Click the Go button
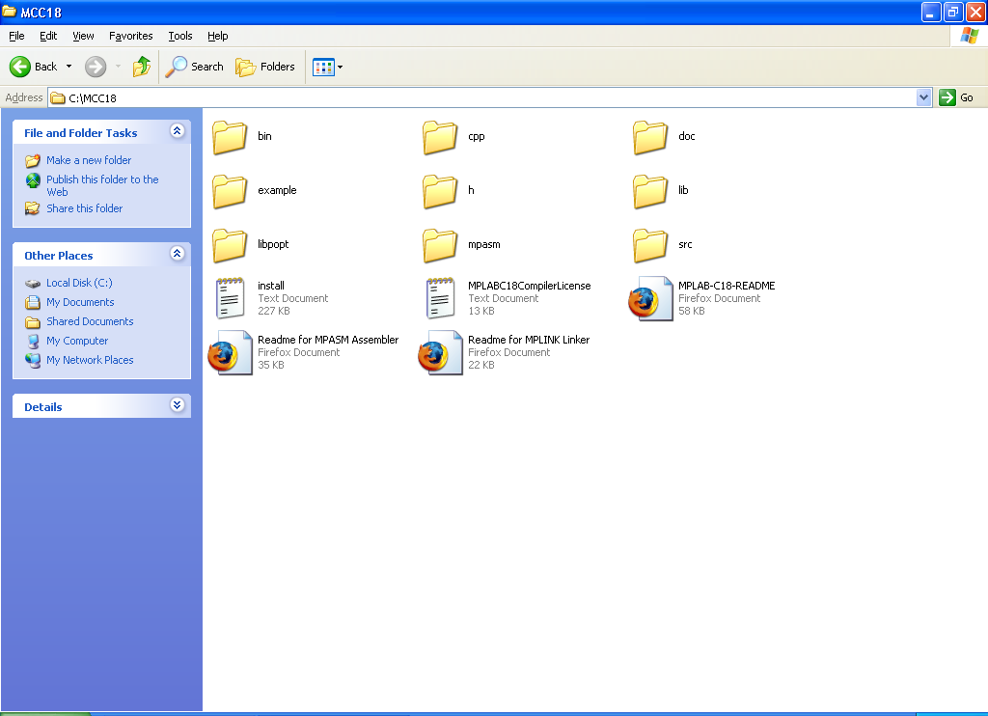Viewport: 988px width, 716px height. (957, 97)
